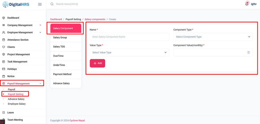Click the search magnifier icon
Viewport: 260px width, 124px height.
coord(52,4)
